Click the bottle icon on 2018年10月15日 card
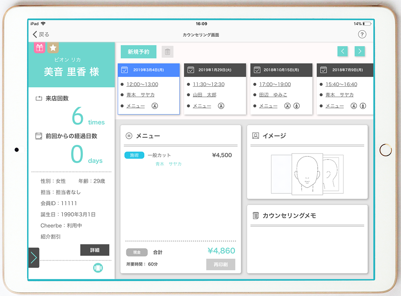This screenshot has width=401, height=296. pyautogui.click(x=296, y=106)
